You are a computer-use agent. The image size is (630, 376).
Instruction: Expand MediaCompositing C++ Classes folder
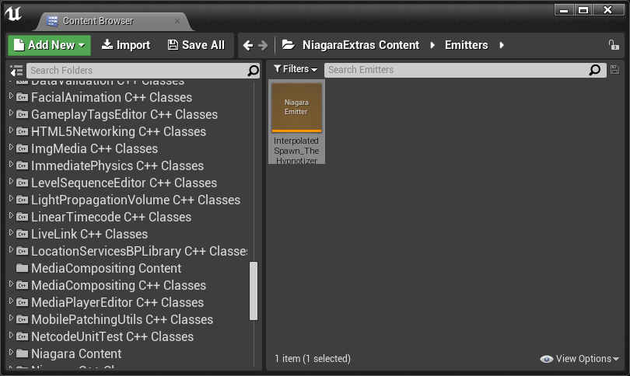tap(11, 284)
